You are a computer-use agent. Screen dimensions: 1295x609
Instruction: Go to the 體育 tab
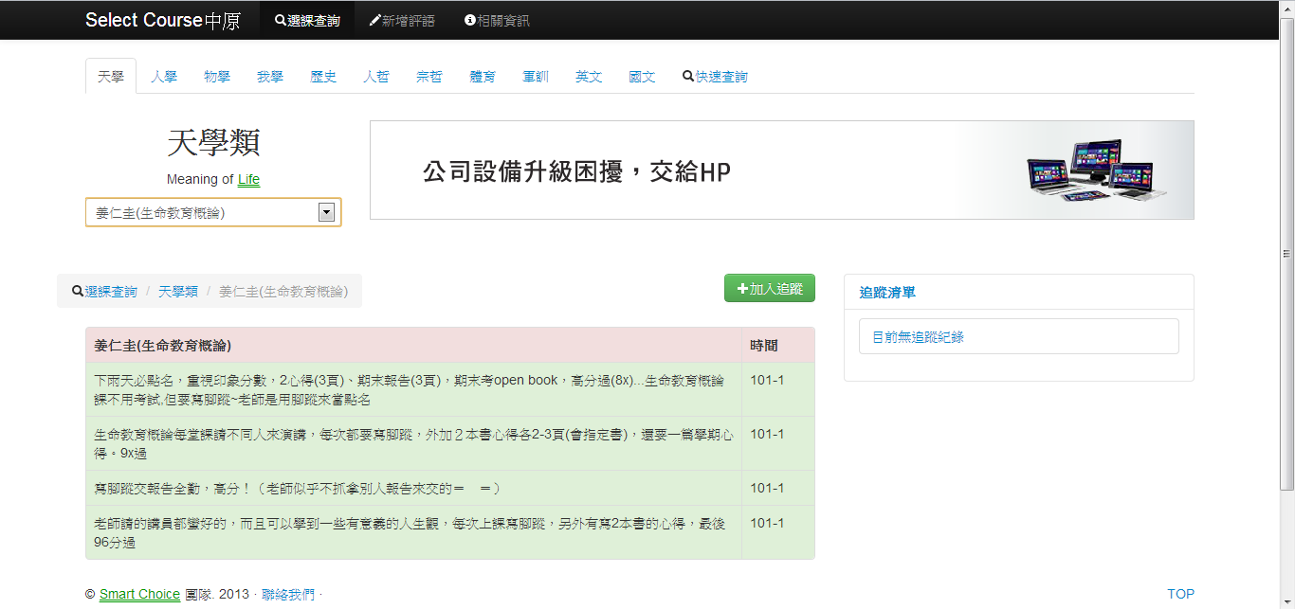point(483,77)
